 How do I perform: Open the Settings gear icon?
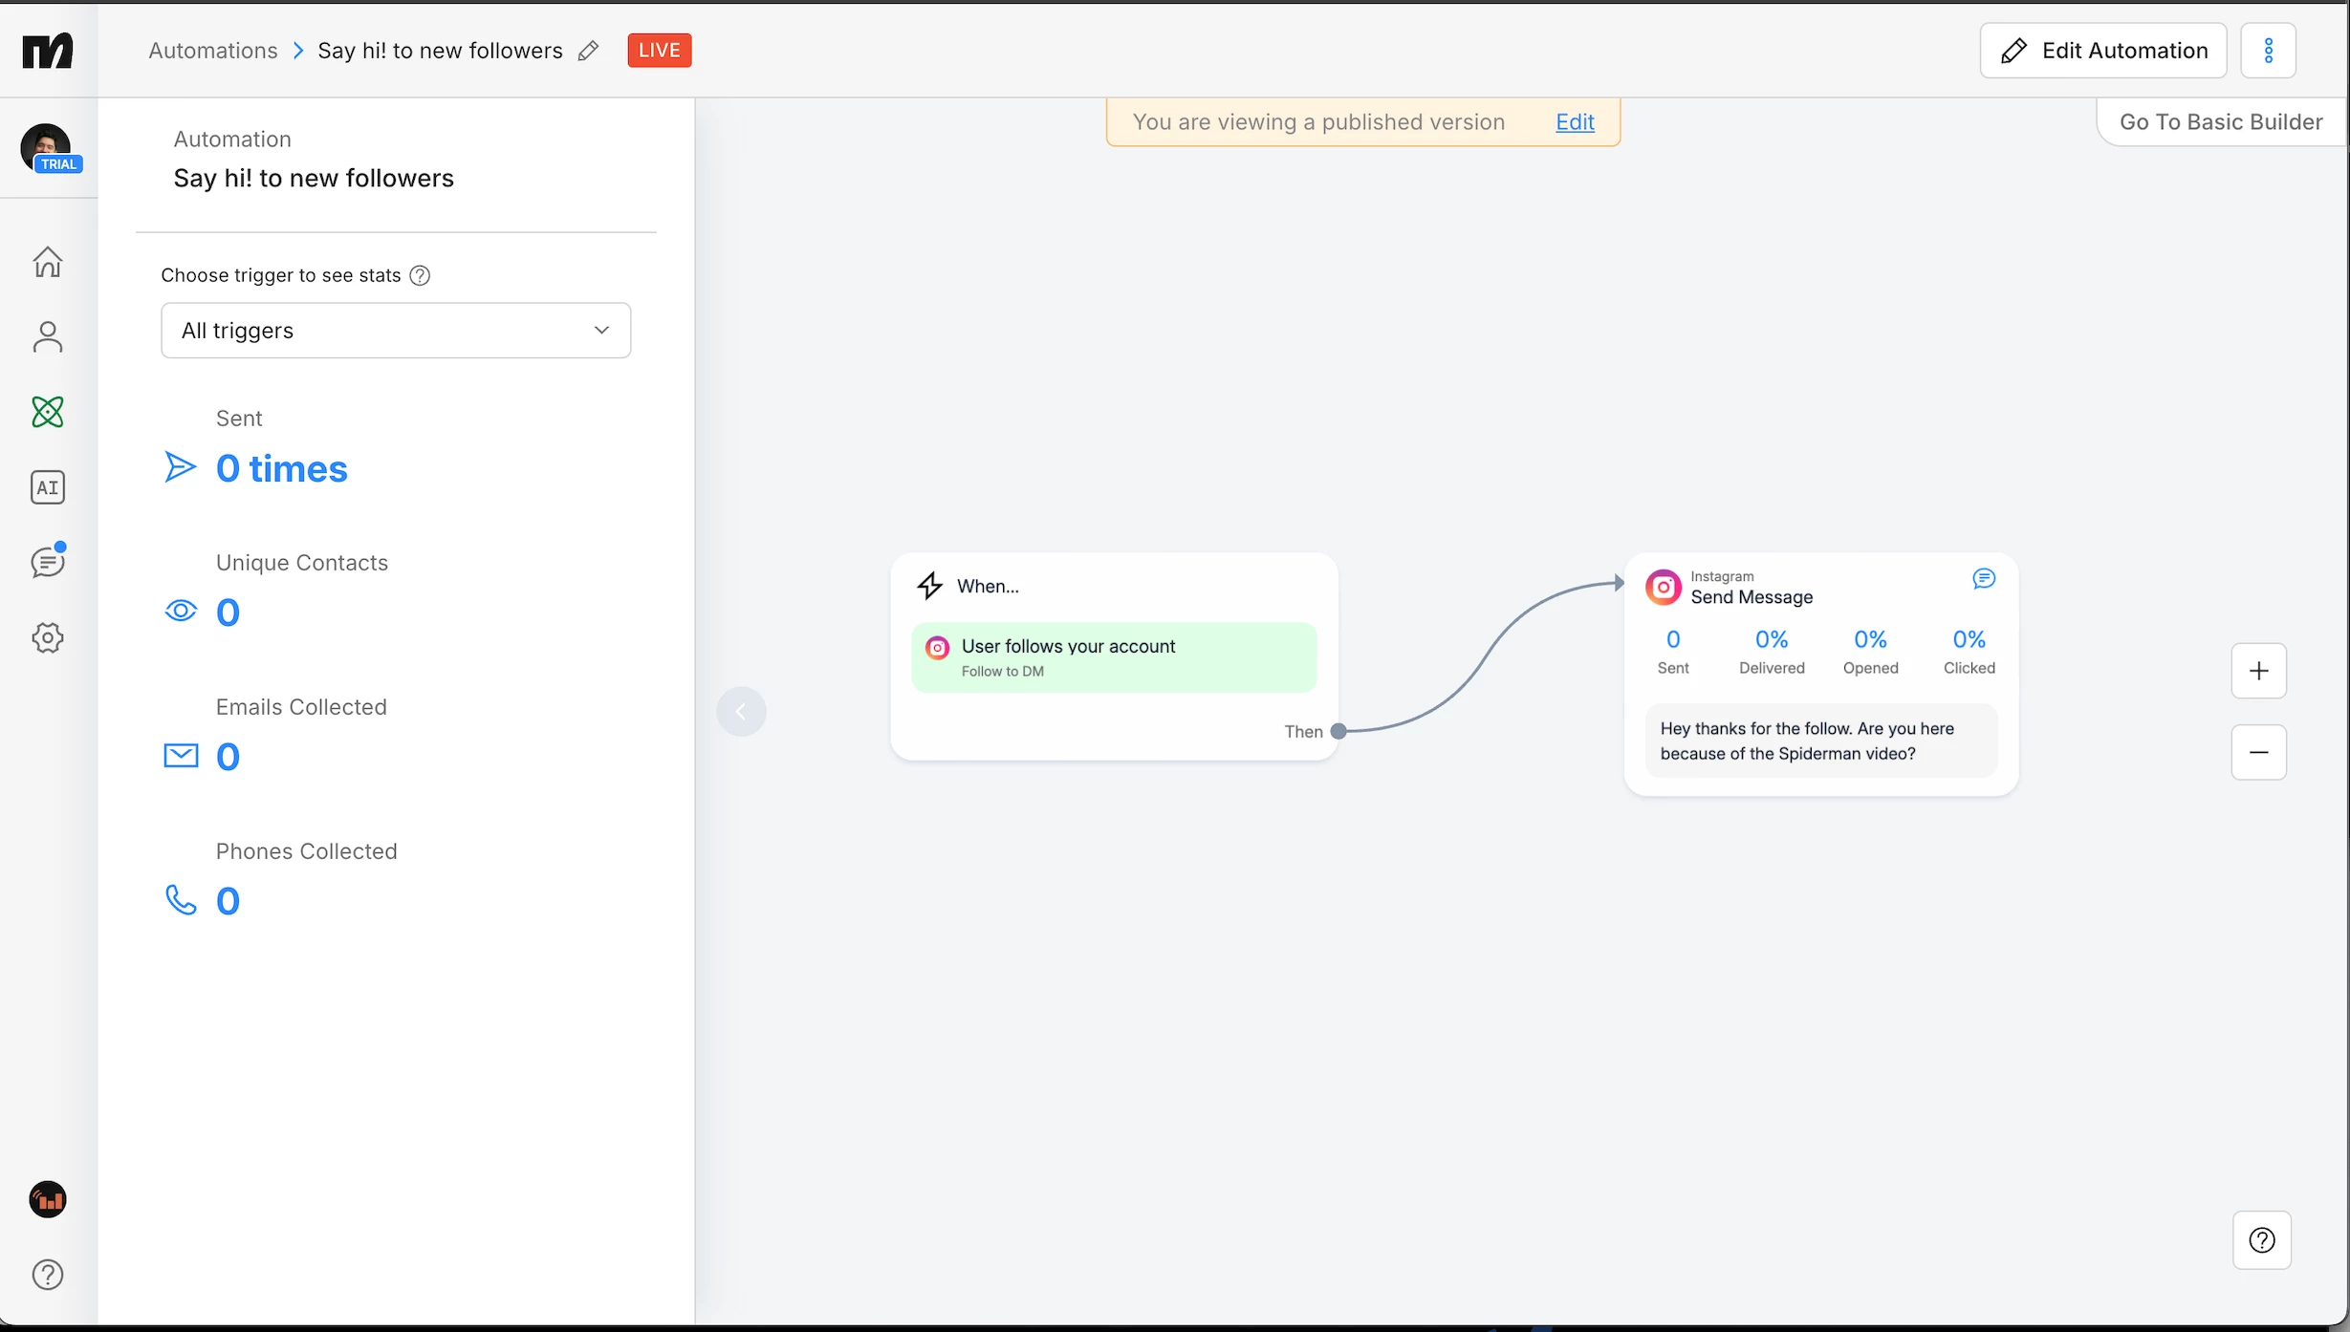click(x=48, y=637)
